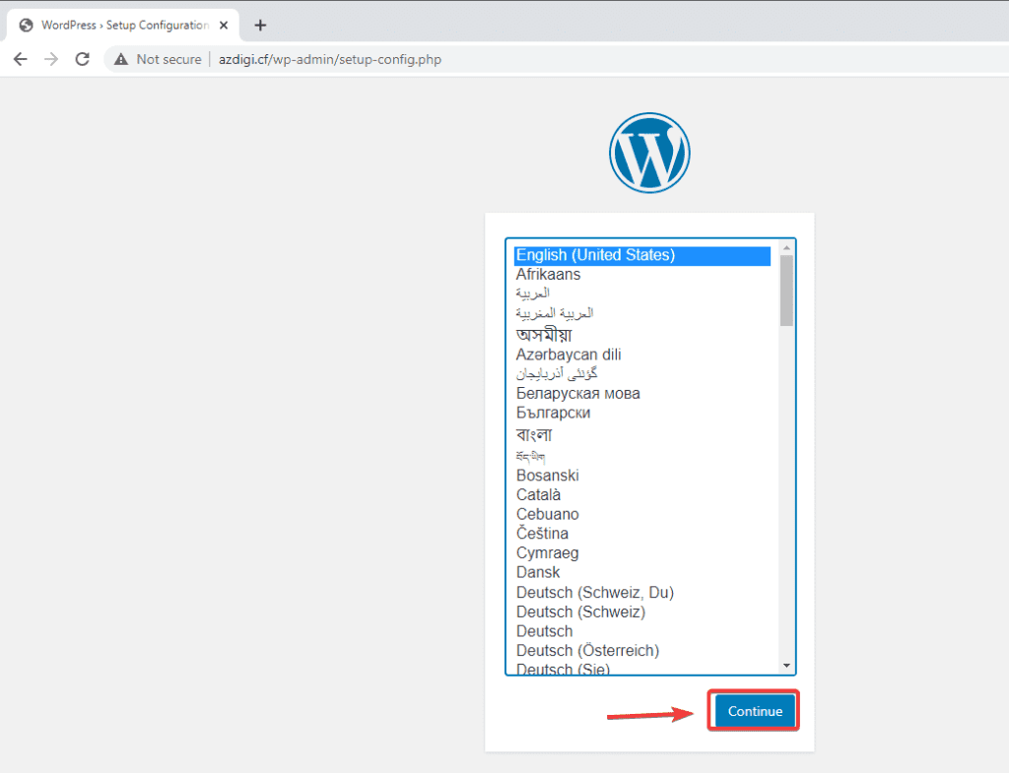The image size is (1009, 773).
Task: Reload the page with refresh icon
Action: [83, 59]
